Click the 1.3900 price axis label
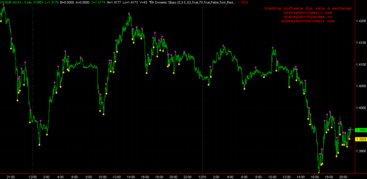The image size is (367, 179). 361,151
